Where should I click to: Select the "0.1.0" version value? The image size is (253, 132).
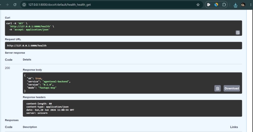[48, 85]
